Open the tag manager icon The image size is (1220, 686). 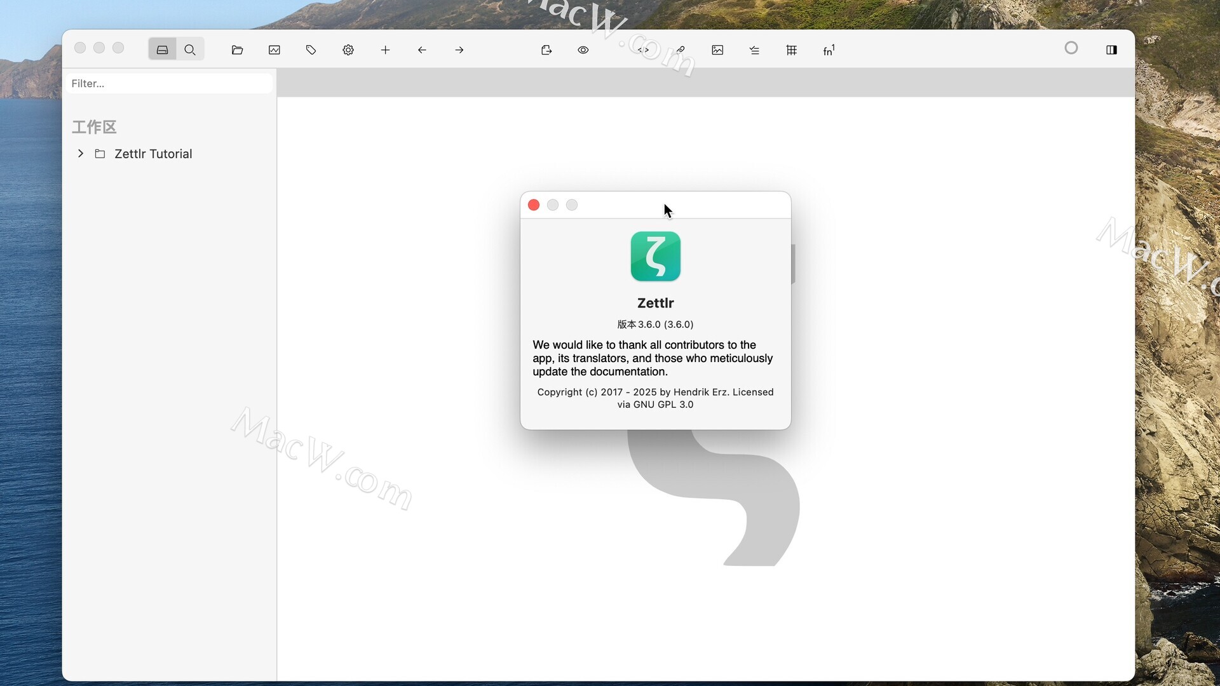coord(311,50)
